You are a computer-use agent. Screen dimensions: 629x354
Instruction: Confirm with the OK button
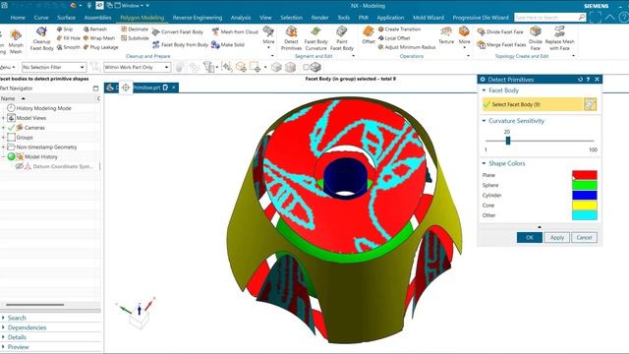click(530, 238)
